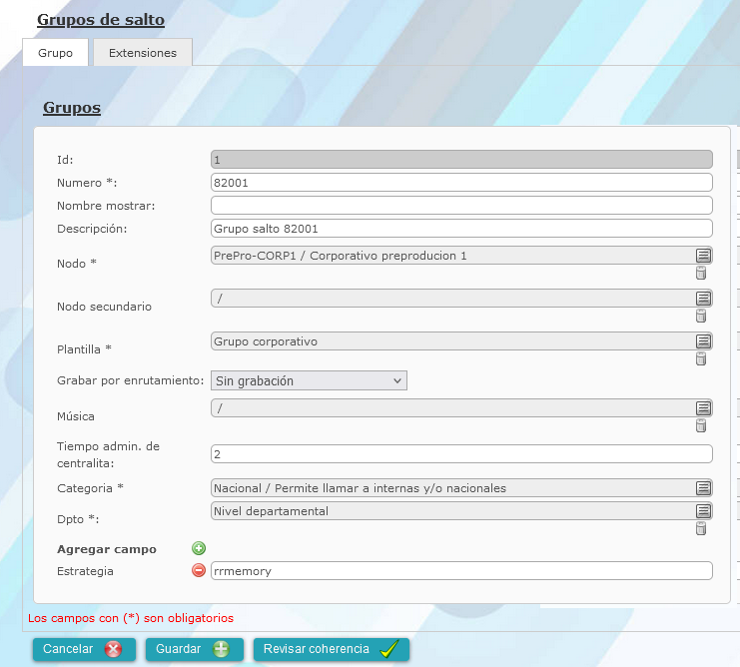Click the Estrategia label

tap(85, 571)
